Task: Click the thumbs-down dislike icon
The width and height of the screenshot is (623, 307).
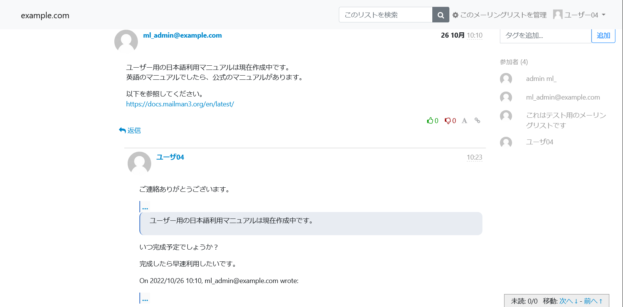Action: 447,121
